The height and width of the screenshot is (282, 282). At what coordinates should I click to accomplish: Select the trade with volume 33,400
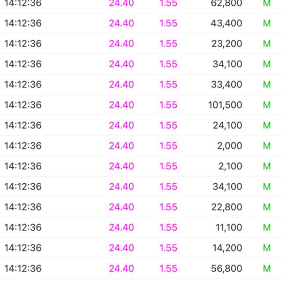point(227,85)
